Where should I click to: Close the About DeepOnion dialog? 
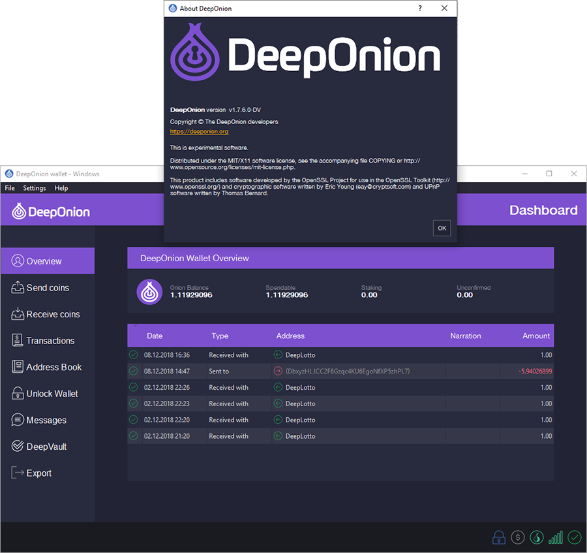tap(444, 8)
